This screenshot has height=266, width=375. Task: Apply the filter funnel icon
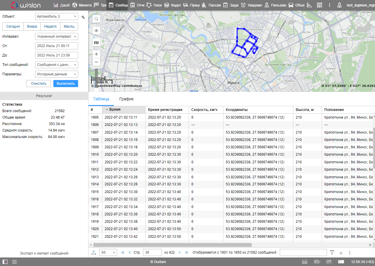point(332,252)
